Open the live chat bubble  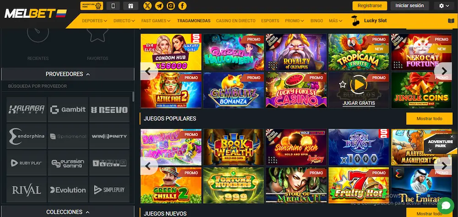click(x=446, y=206)
